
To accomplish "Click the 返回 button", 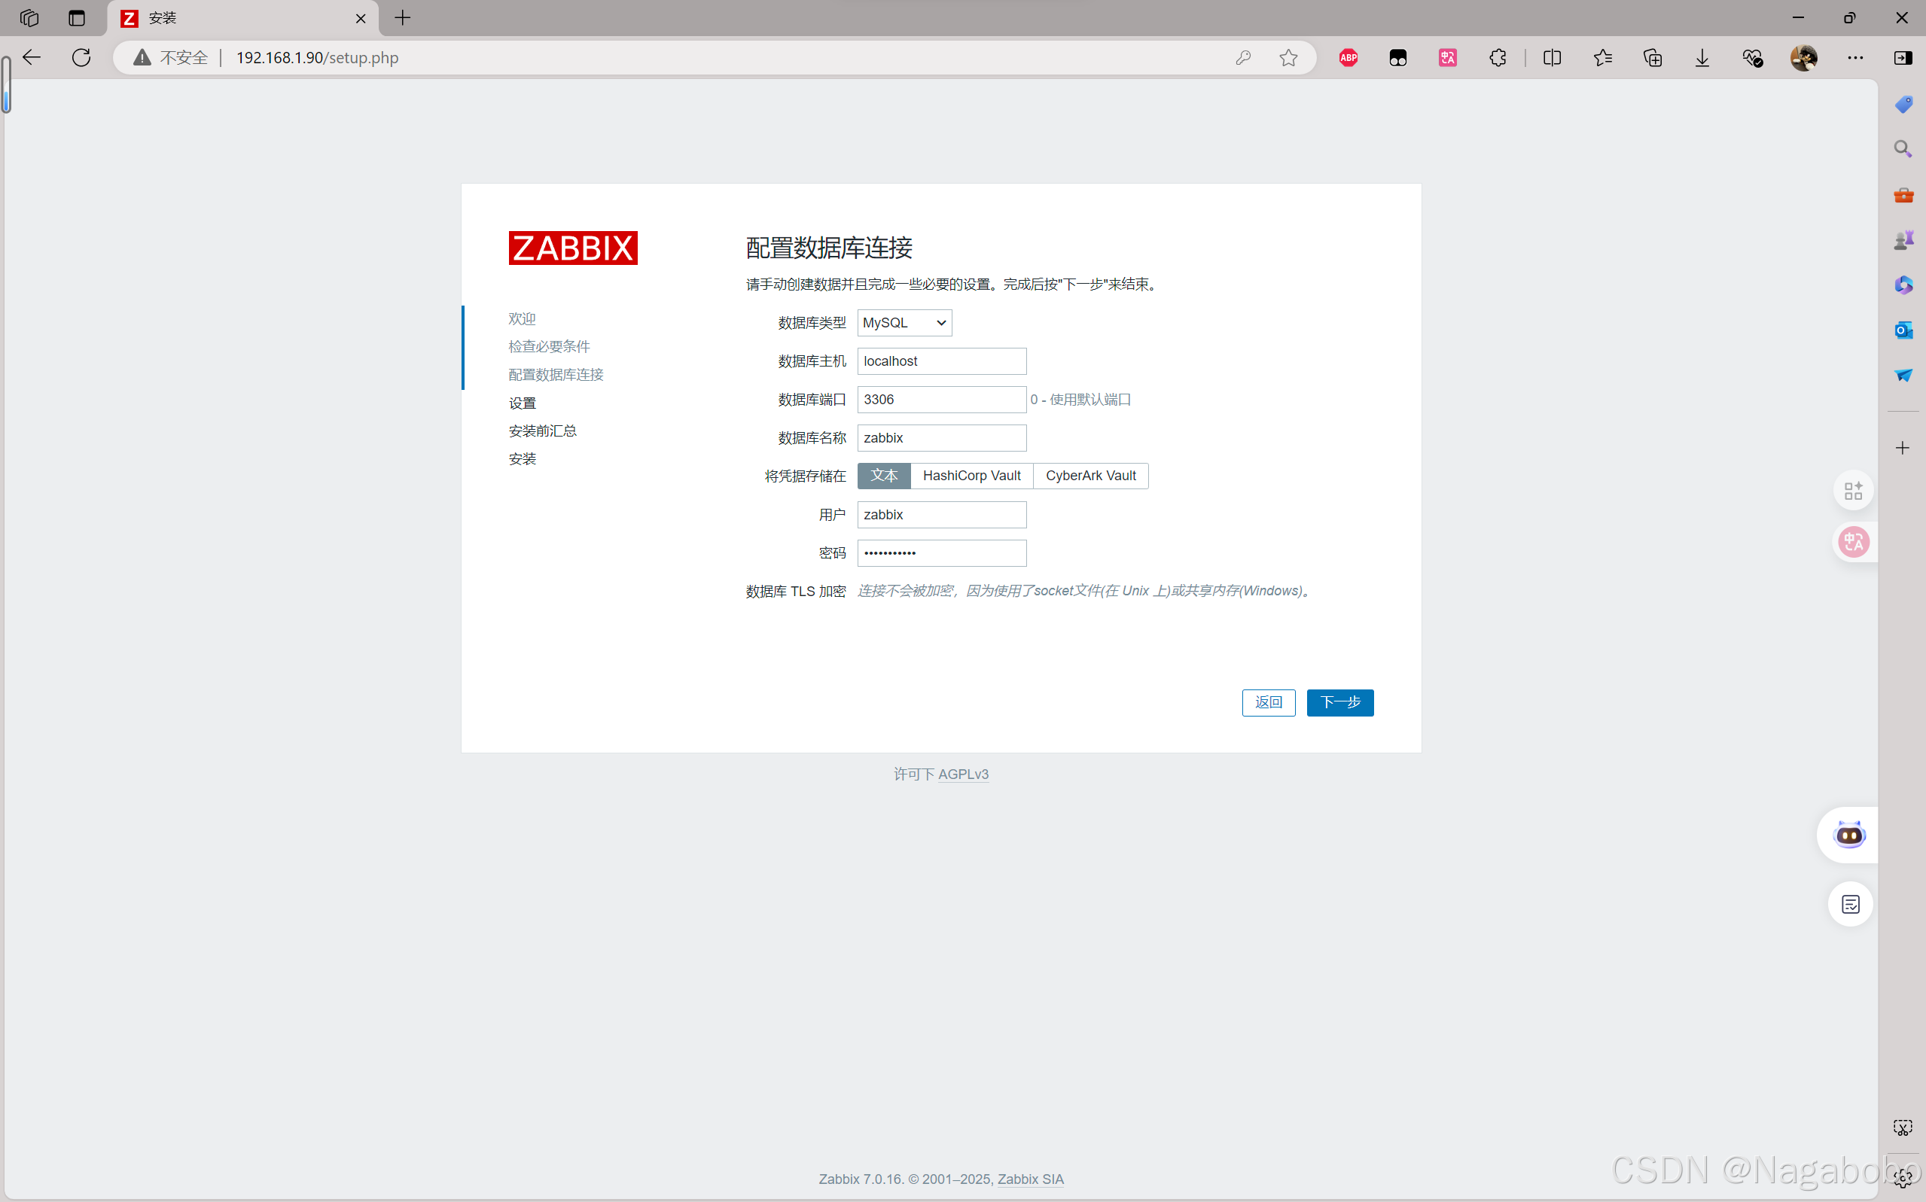I will click(1268, 702).
